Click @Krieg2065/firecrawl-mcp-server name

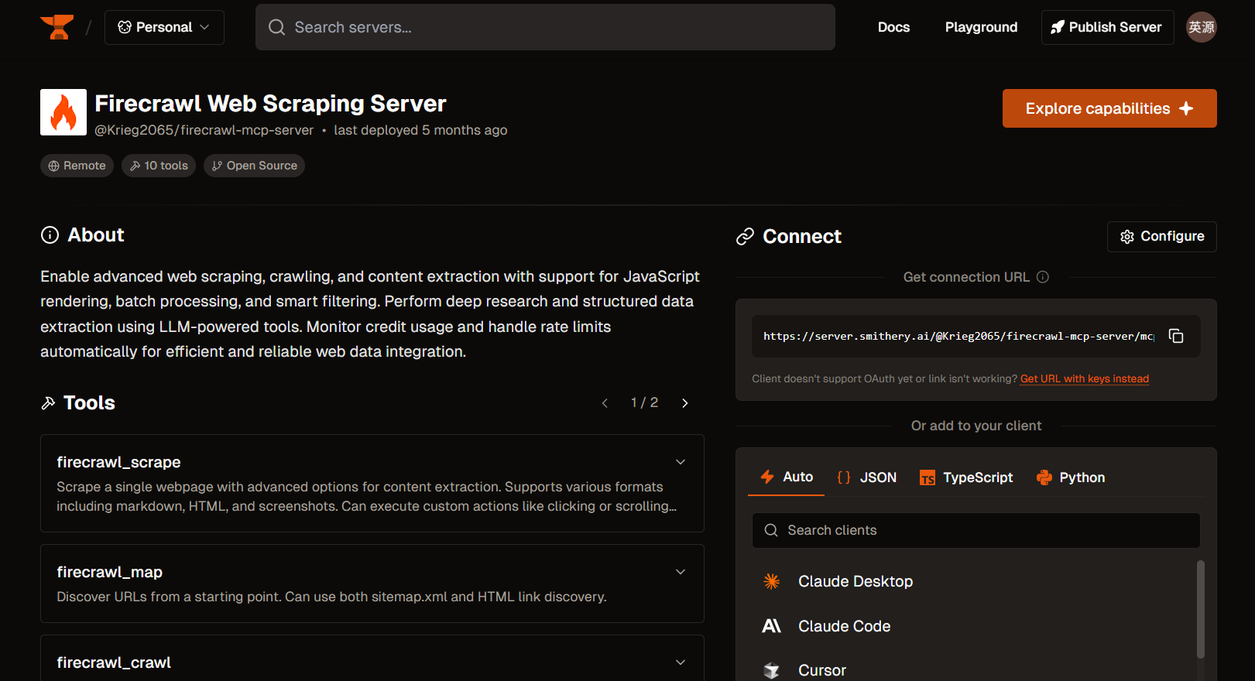point(204,130)
